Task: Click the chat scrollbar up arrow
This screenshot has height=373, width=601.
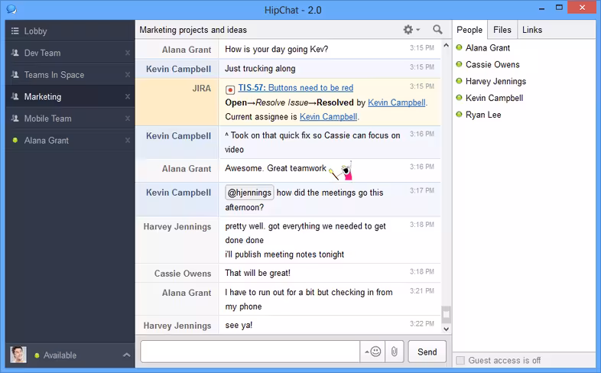Action: pyautogui.click(x=446, y=45)
